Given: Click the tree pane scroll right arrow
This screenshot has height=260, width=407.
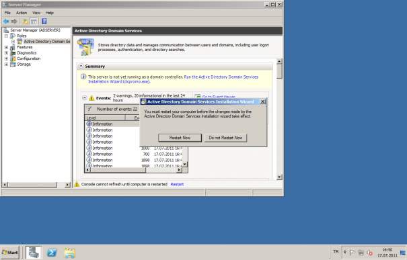Looking at the screenshot, I should click(x=67, y=185).
